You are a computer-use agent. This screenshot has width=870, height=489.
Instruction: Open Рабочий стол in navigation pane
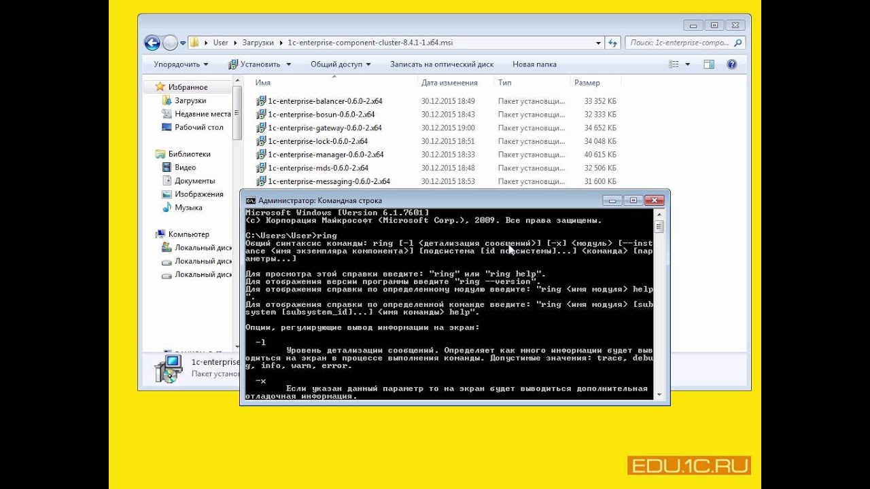click(199, 127)
